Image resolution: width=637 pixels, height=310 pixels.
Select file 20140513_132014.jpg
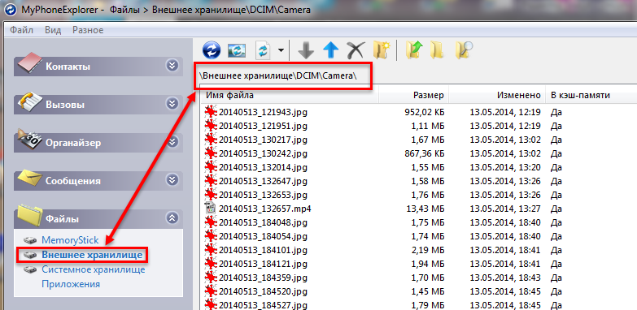coord(263,167)
